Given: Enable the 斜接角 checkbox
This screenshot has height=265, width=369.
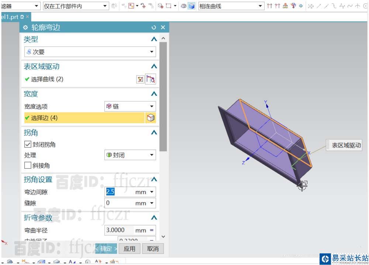Looking at the screenshot, I should pyautogui.click(x=28, y=165).
